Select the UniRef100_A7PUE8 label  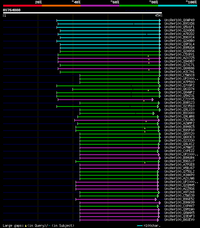pyautogui.click(x=179, y=165)
